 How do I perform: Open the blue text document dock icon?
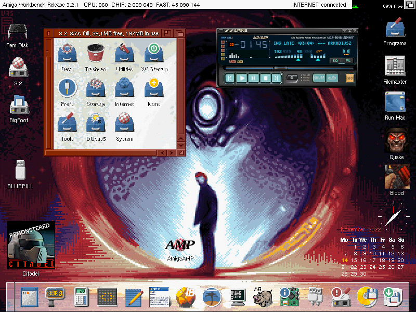tap(159, 297)
